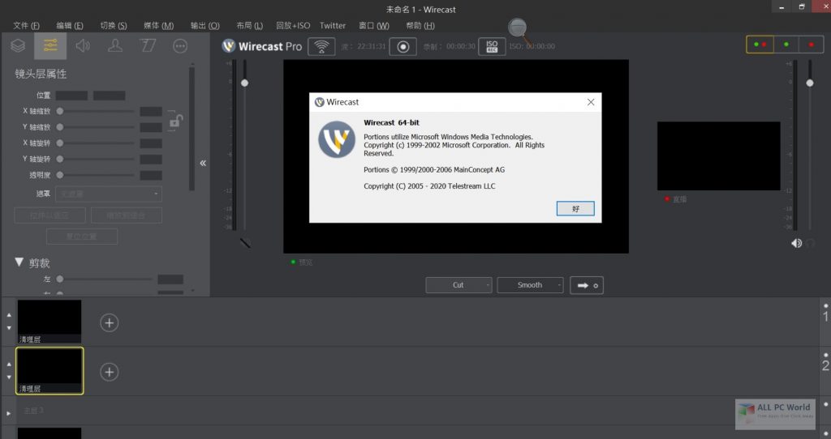Close the Wirecast about dialog with X
This screenshot has height=439, width=831.
(x=591, y=102)
